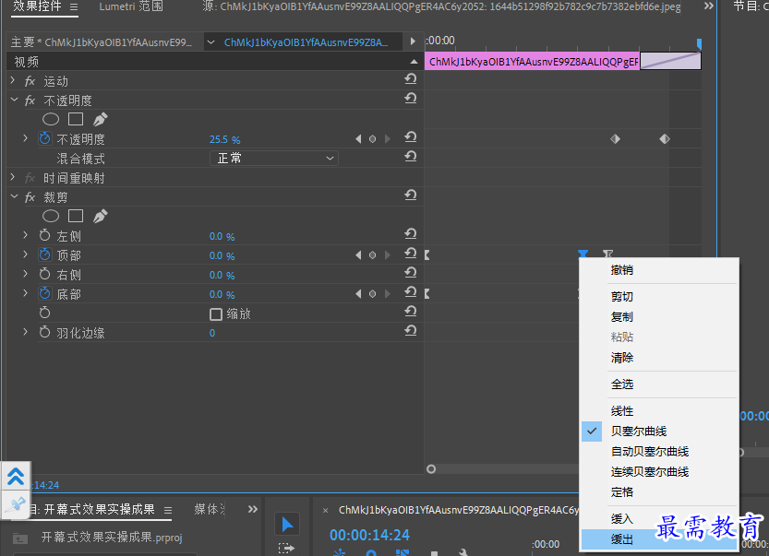This screenshot has width=769, height=556.
Task: Expand the 左侧 parameter row
Action: click(26, 235)
